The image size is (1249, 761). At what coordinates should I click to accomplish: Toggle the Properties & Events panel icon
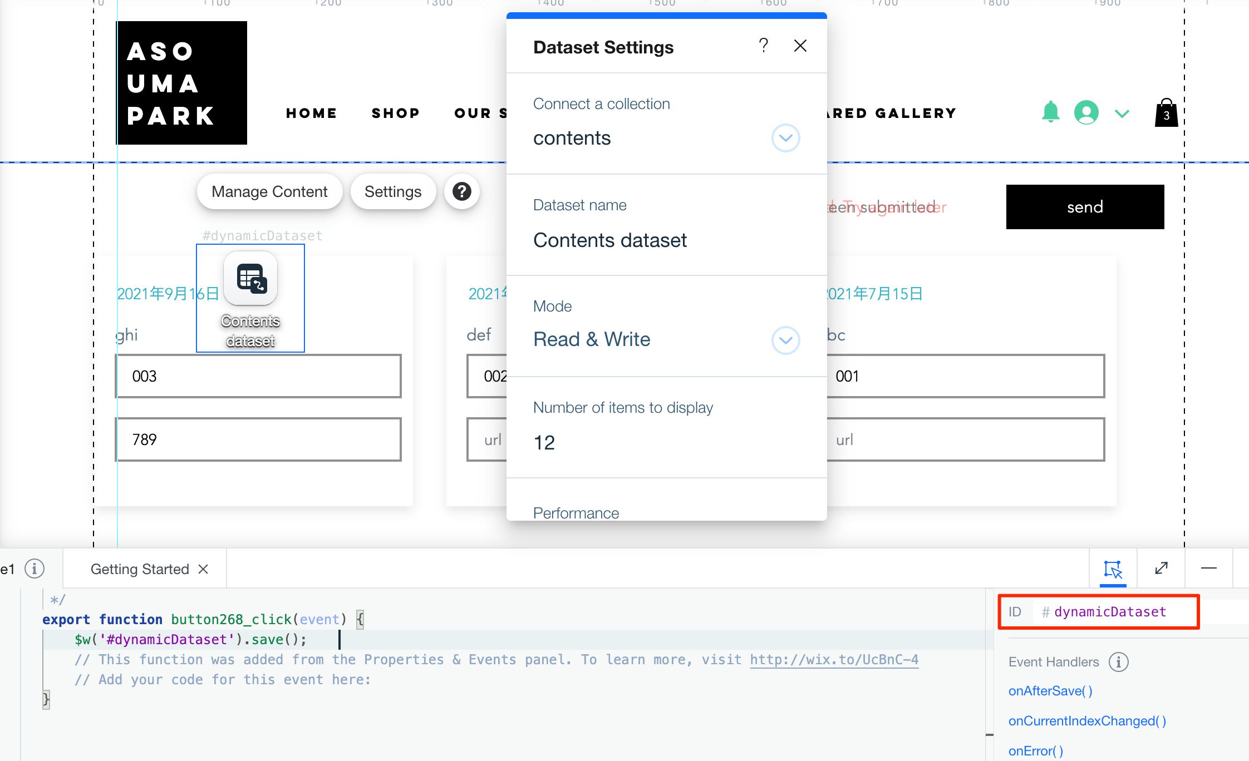point(1113,569)
